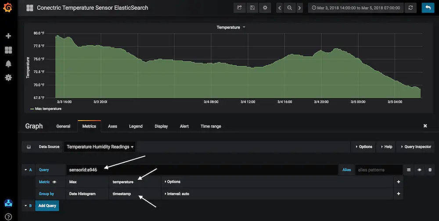The image size is (439, 221).
Task: Click the dashboard grid icon beside title
Action: click(x=30, y=8)
